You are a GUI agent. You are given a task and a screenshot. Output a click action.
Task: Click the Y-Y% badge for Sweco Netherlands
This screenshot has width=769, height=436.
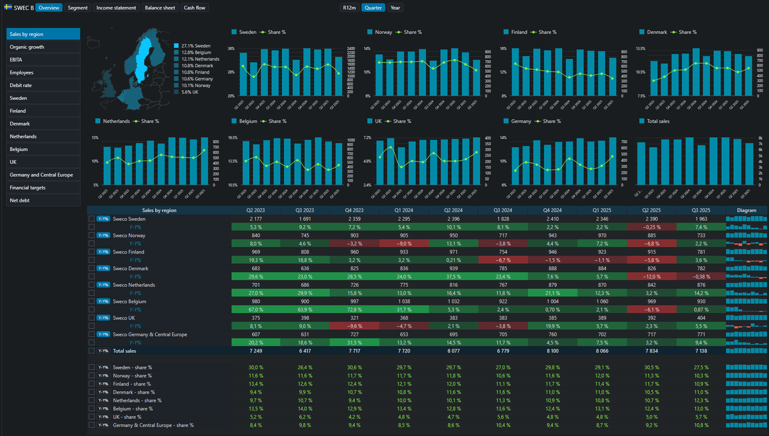103,285
